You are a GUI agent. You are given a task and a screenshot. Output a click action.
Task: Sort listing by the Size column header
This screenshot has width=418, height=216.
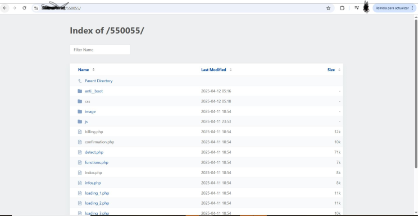(331, 70)
